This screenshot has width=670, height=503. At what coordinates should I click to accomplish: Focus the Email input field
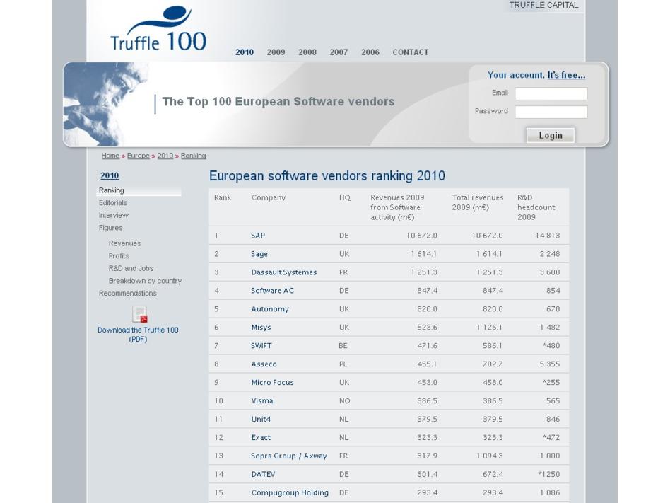[551, 93]
